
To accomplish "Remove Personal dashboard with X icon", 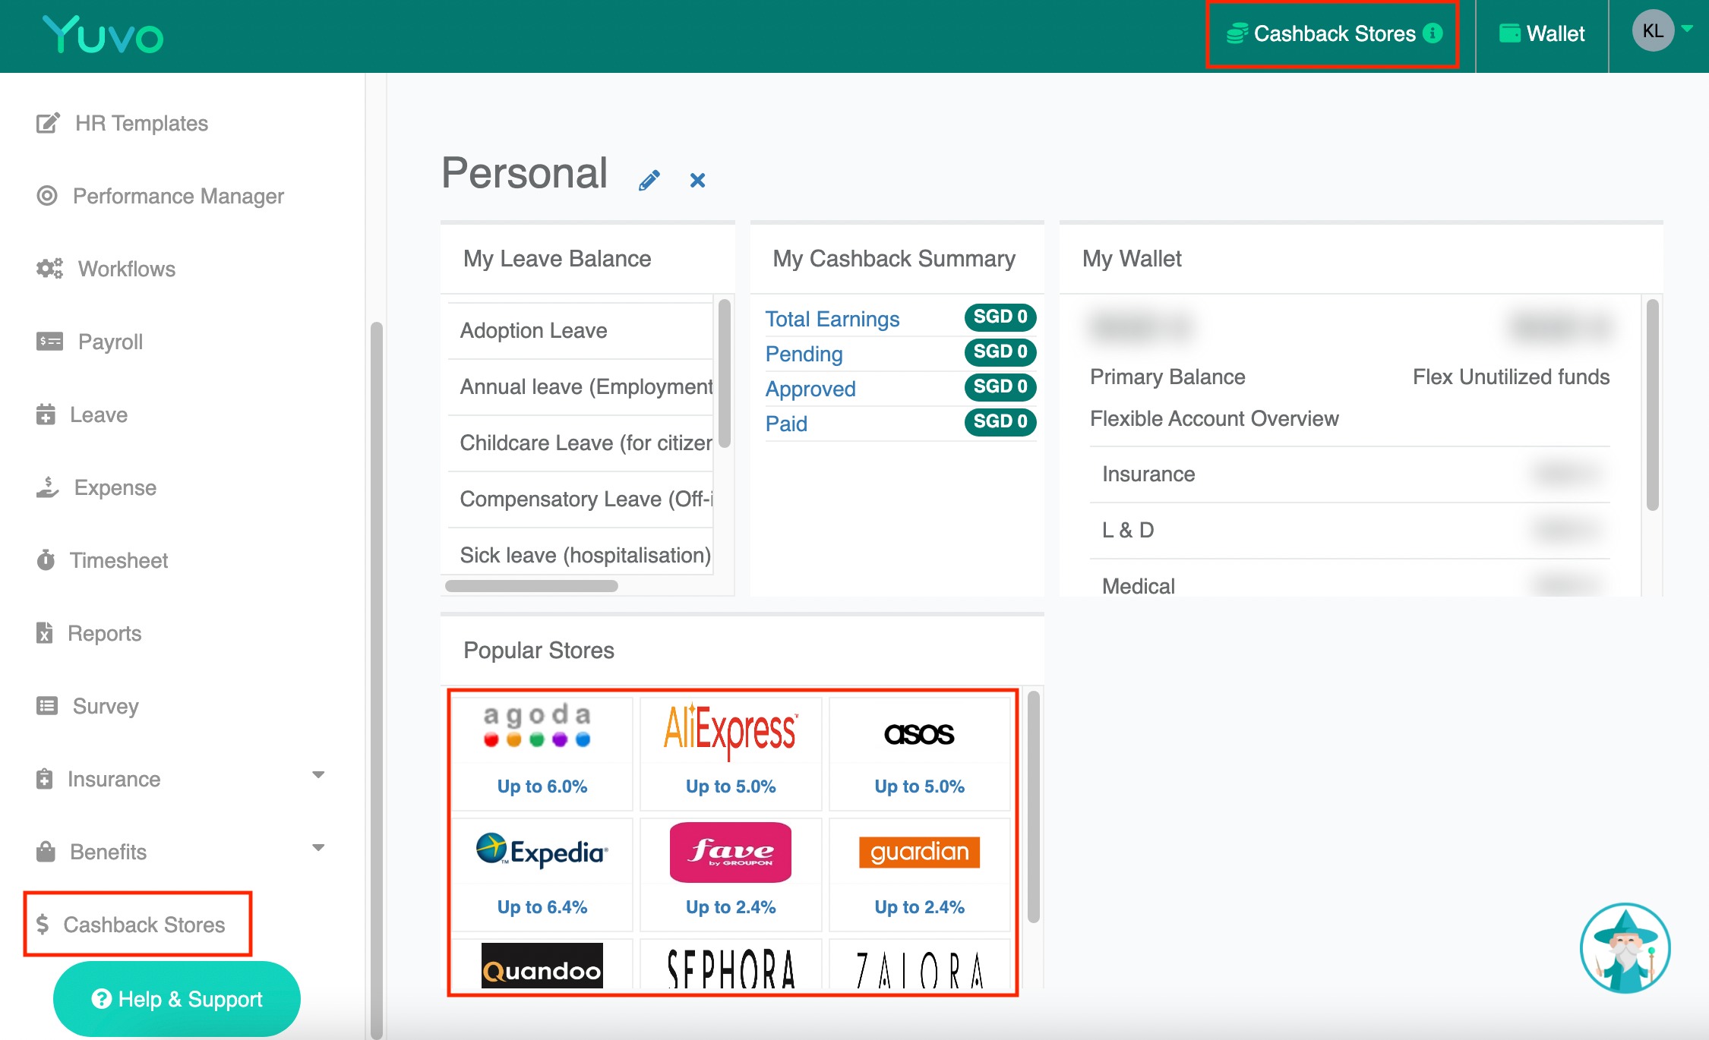I will tap(697, 181).
